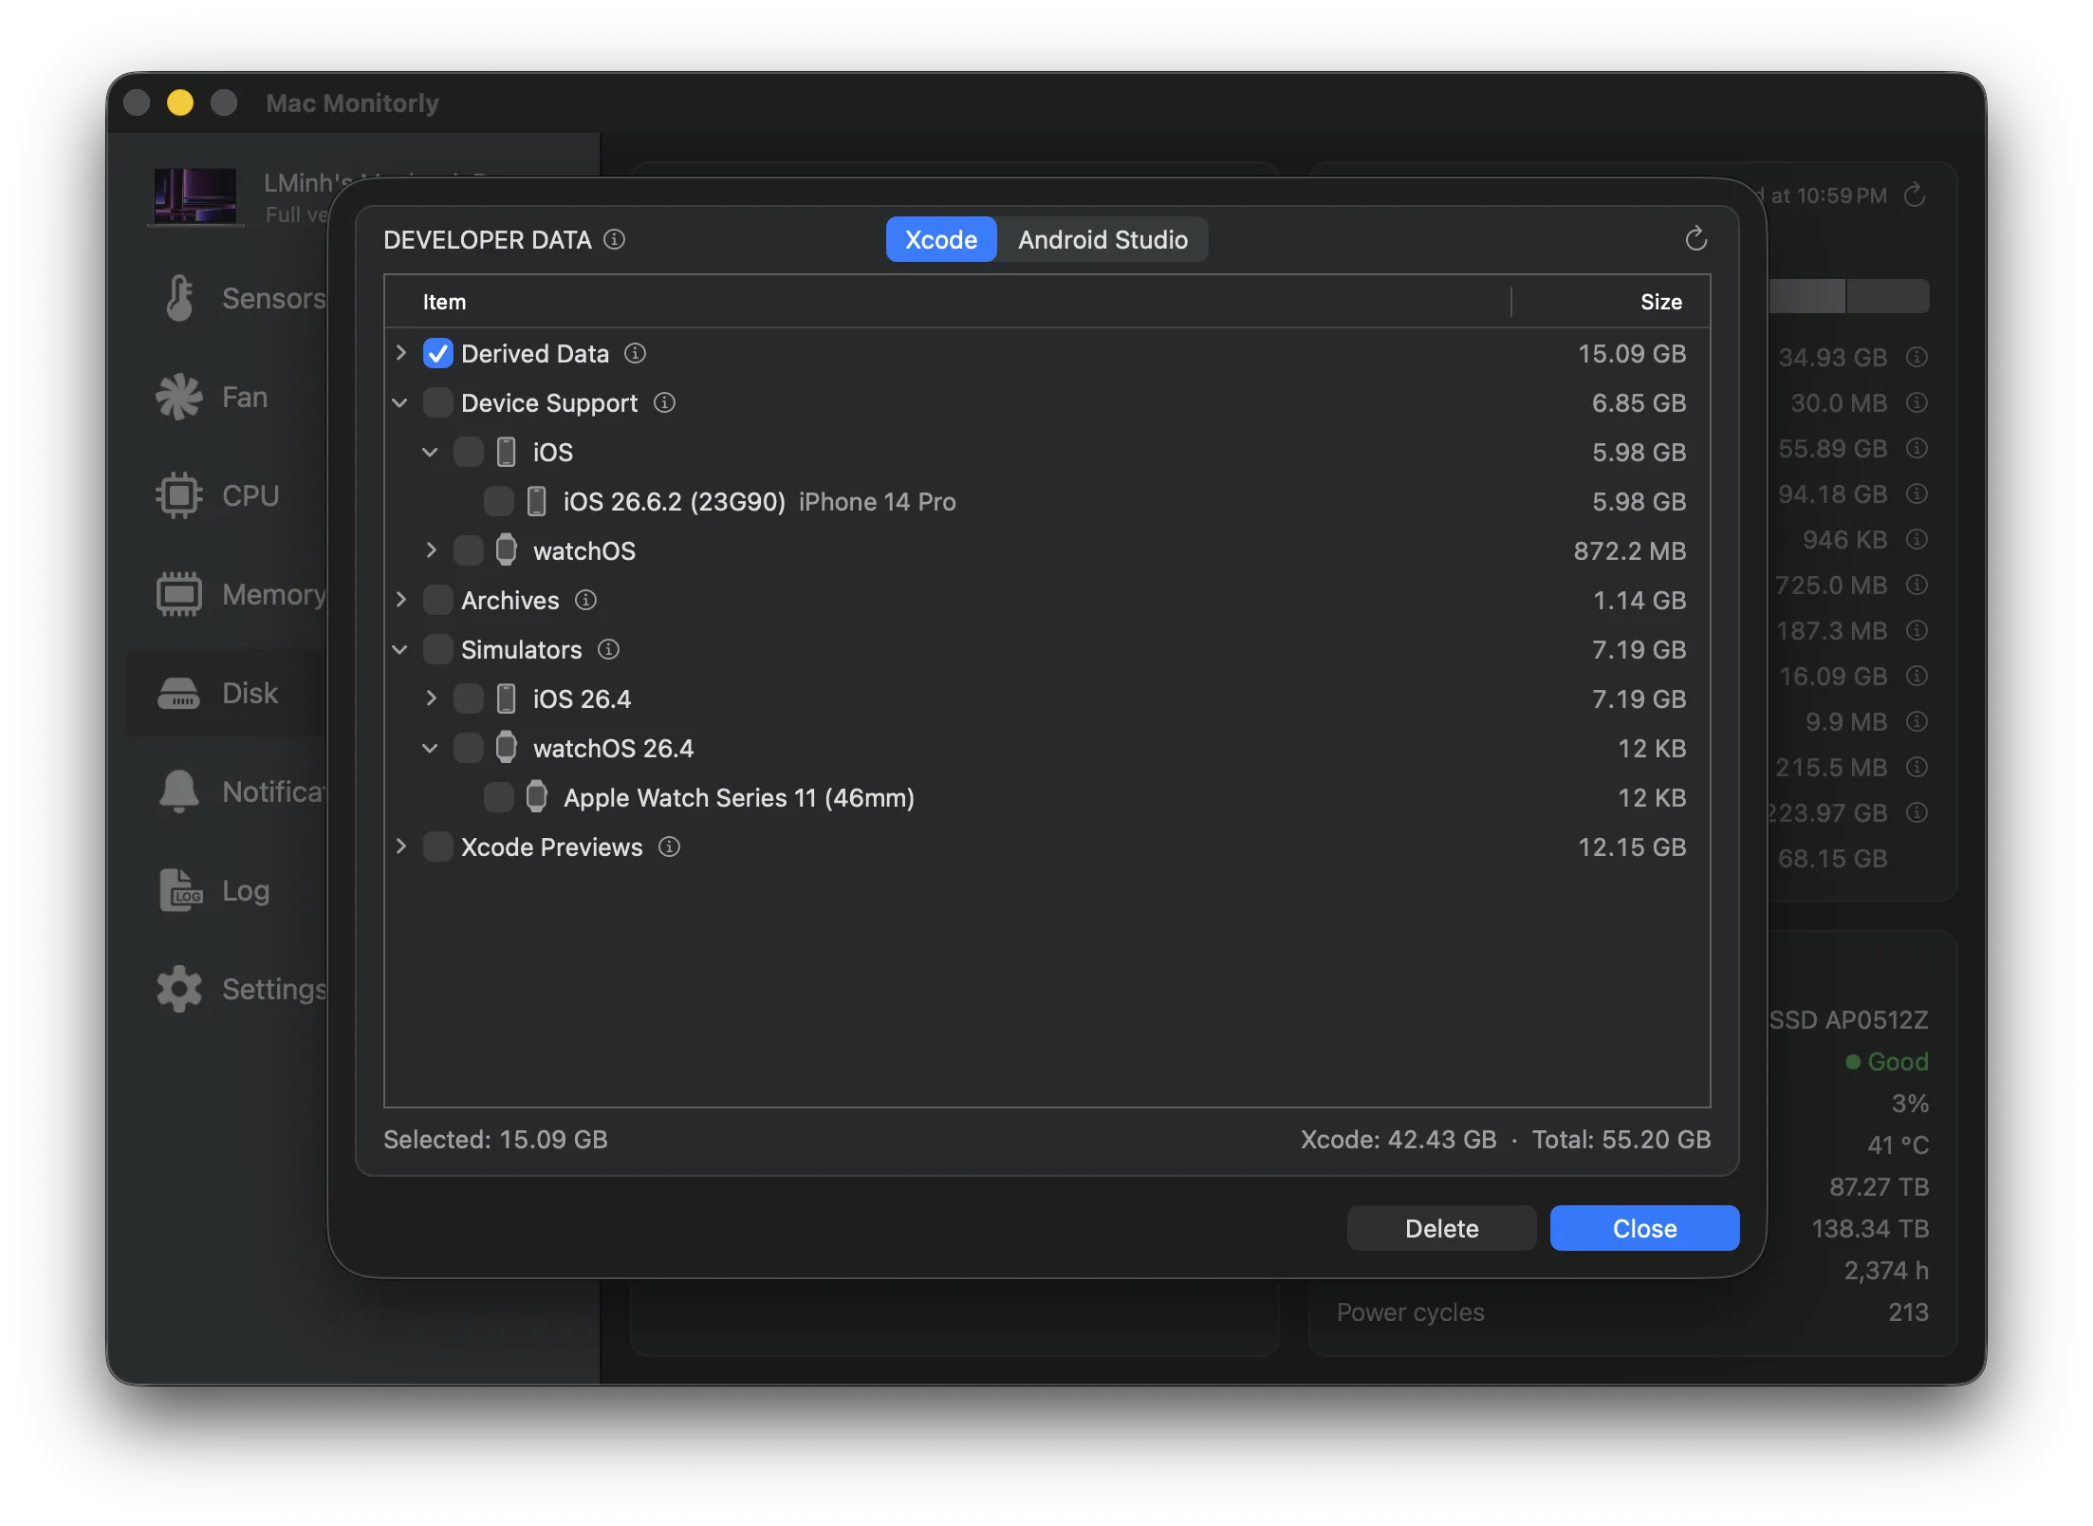Click the Close button
Image resolution: width=2093 pixels, height=1526 pixels.
point(1644,1228)
